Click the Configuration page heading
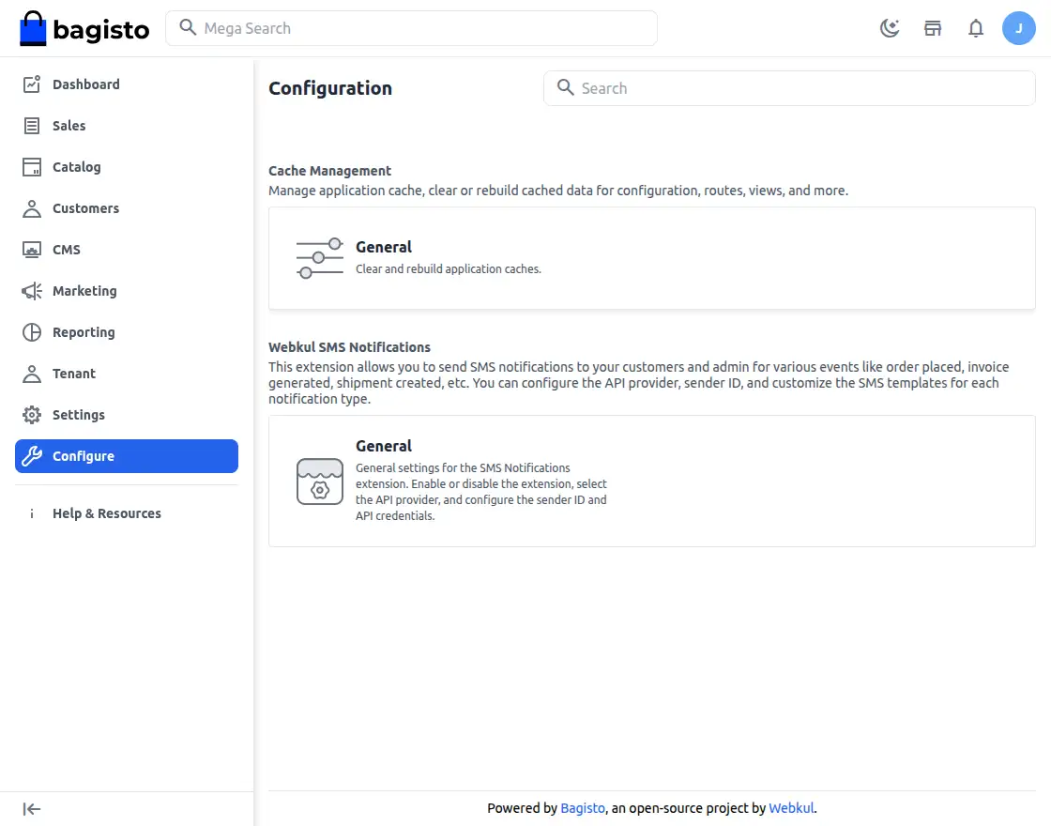The image size is (1051, 826). pyautogui.click(x=329, y=88)
